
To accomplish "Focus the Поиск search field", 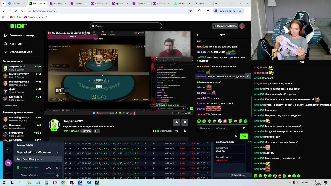I will (x=126, y=26).
